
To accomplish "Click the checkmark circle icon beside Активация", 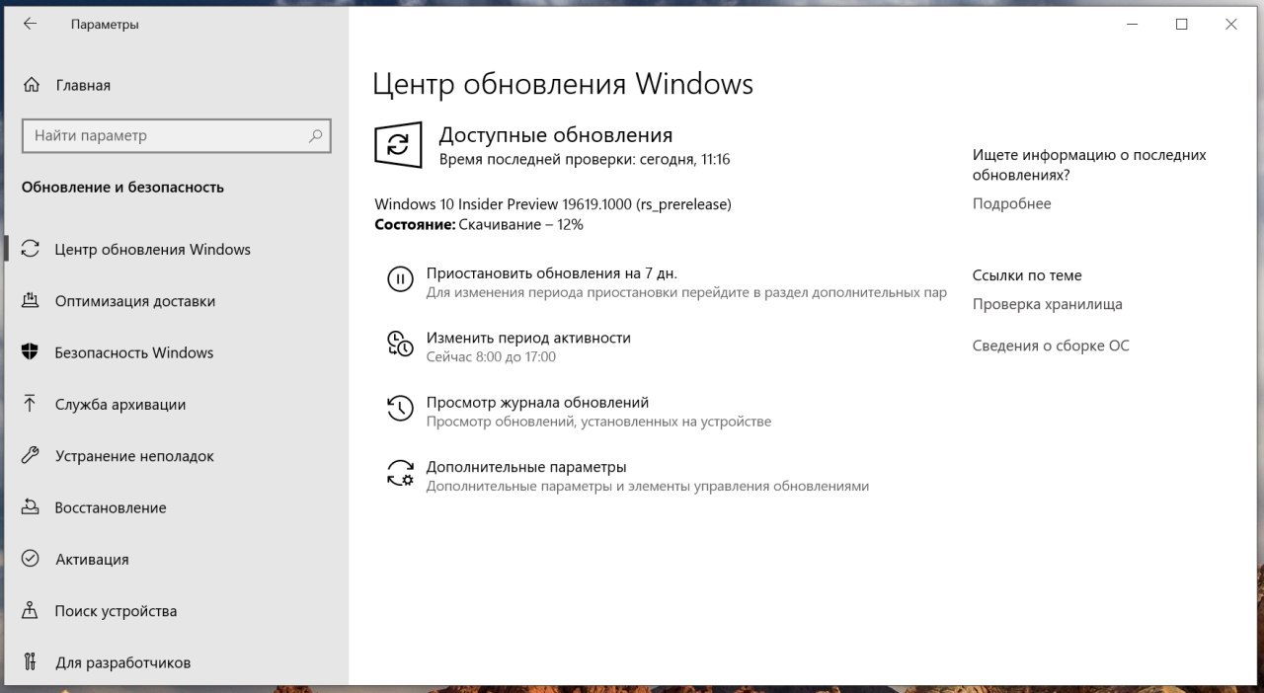I will [31, 559].
